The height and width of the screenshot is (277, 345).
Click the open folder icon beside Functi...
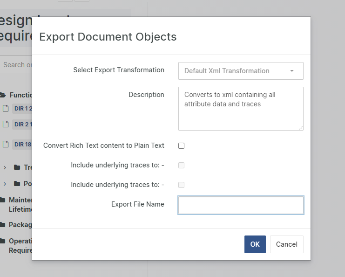click(x=3, y=95)
